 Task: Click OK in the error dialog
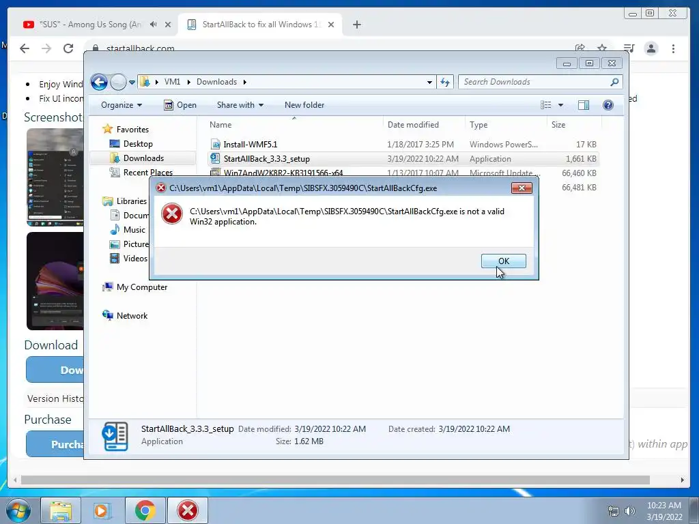pos(503,261)
